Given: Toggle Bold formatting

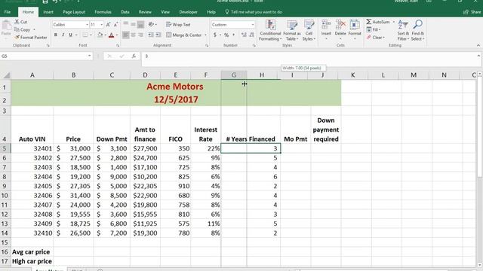Looking at the screenshot, I should coord(55,35).
